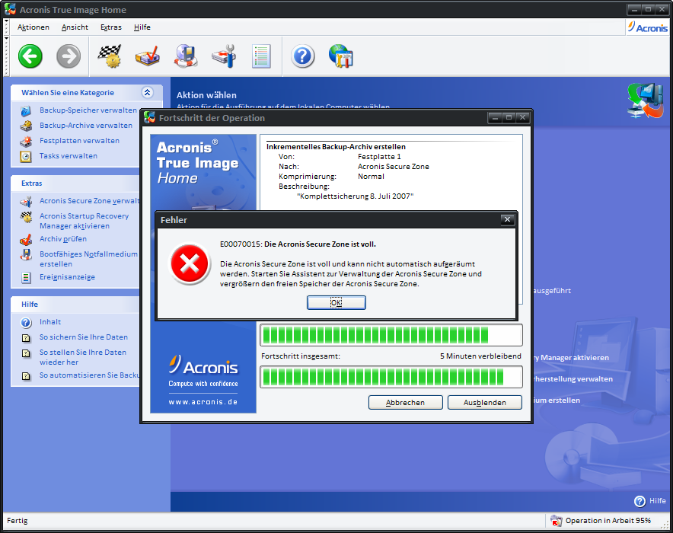Viewport: 673px width, 533px height.
Task: Click the blue question mark toolbar icon
Action: pyautogui.click(x=302, y=56)
